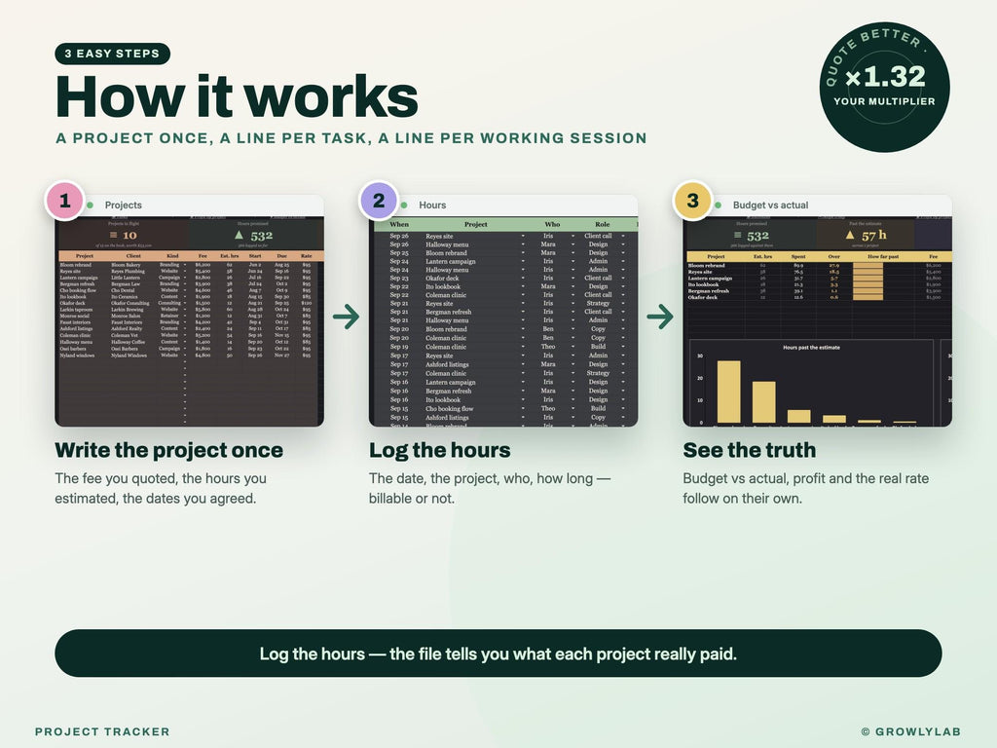
Task: Open the Who dropdown in Sep 22 Ito lookbook row
Action: coord(572,287)
